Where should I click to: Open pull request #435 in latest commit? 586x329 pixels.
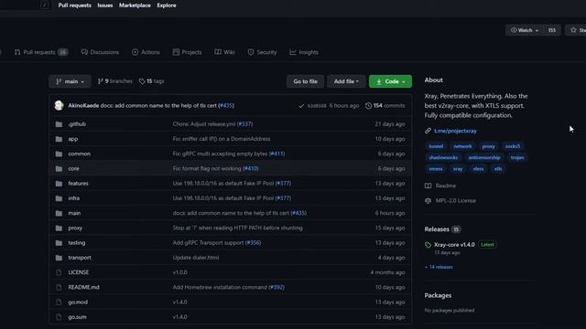pyautogui.click(x=226, y=106)
